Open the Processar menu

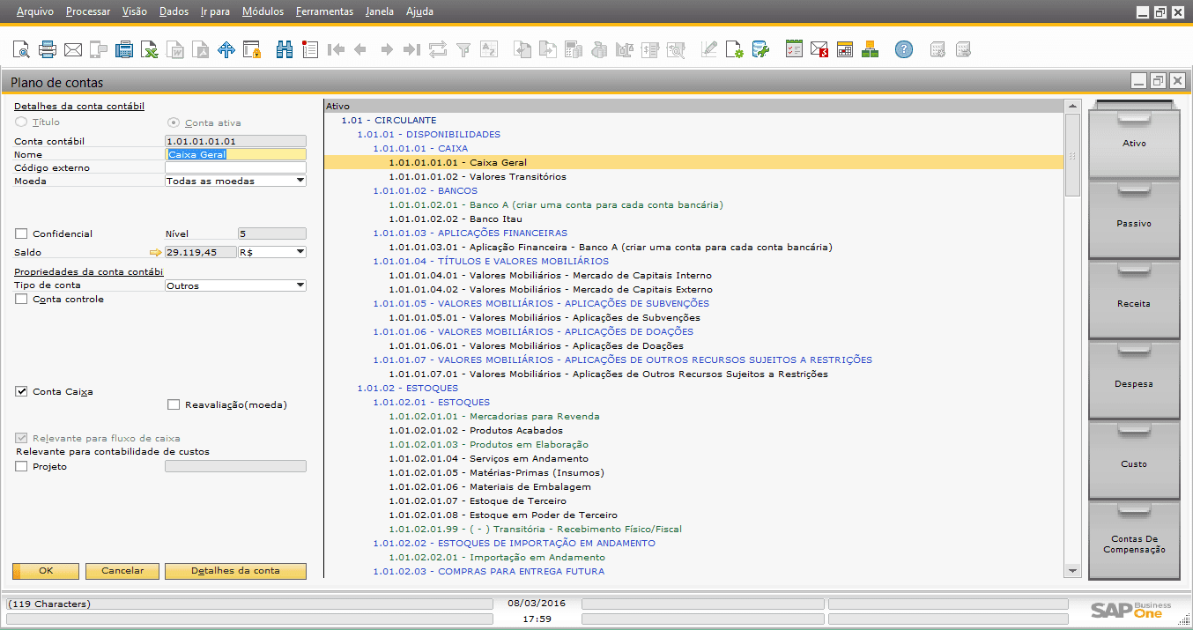coord(88,11)
